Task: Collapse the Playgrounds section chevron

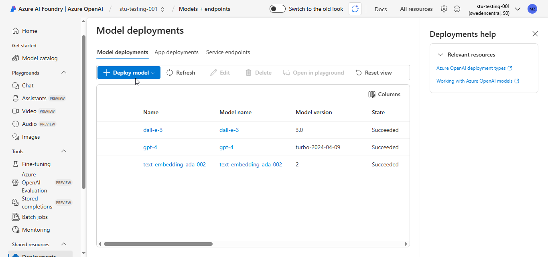Action: point(64,73)
